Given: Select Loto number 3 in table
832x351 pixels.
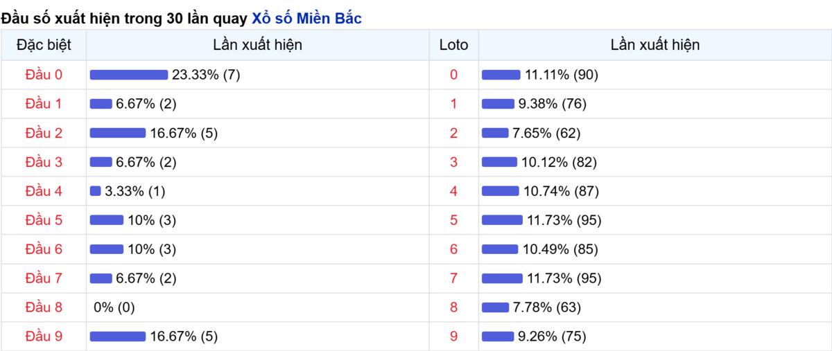Looking at the screenshot, I should pyautogui.click(x=453, y=162).
